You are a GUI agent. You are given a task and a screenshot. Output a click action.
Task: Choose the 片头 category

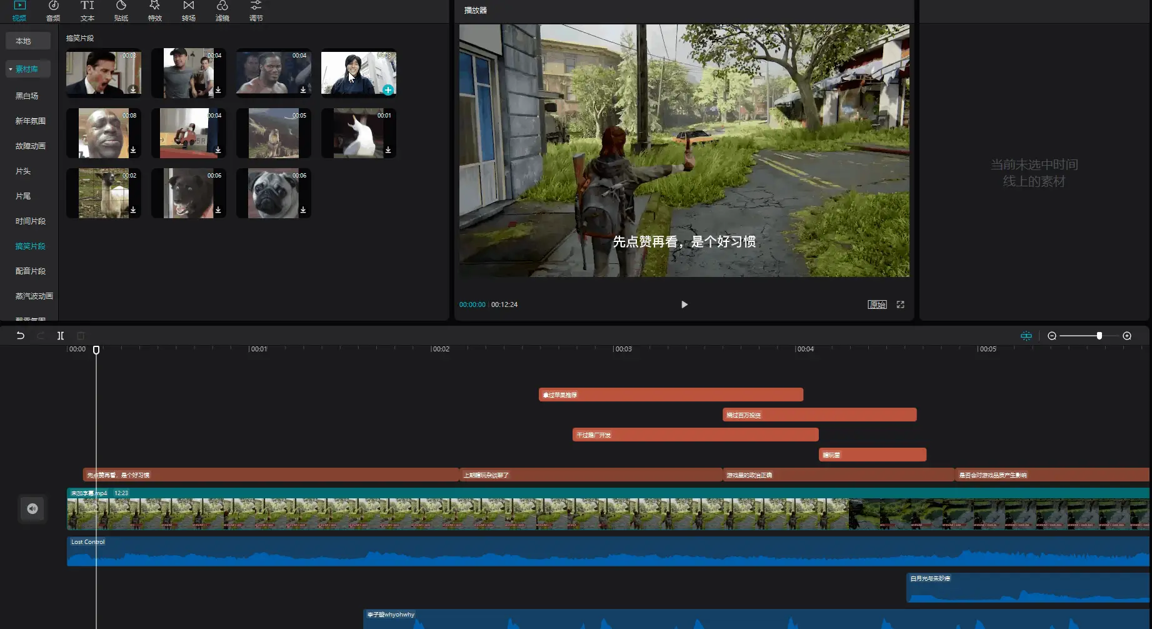point(23,171)
